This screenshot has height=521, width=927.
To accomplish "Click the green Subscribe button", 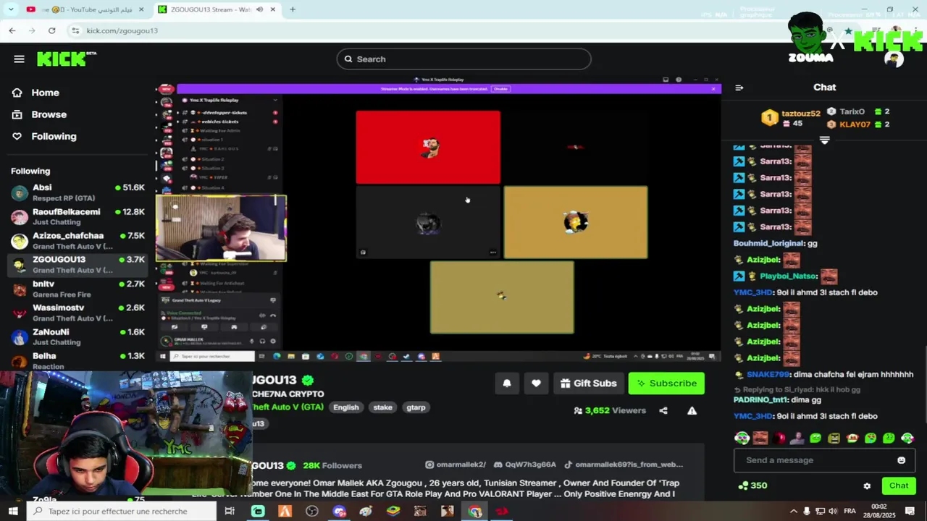I will click(666, 384).
